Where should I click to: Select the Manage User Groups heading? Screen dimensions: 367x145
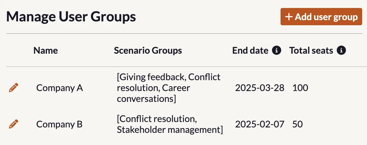[71, 17]
